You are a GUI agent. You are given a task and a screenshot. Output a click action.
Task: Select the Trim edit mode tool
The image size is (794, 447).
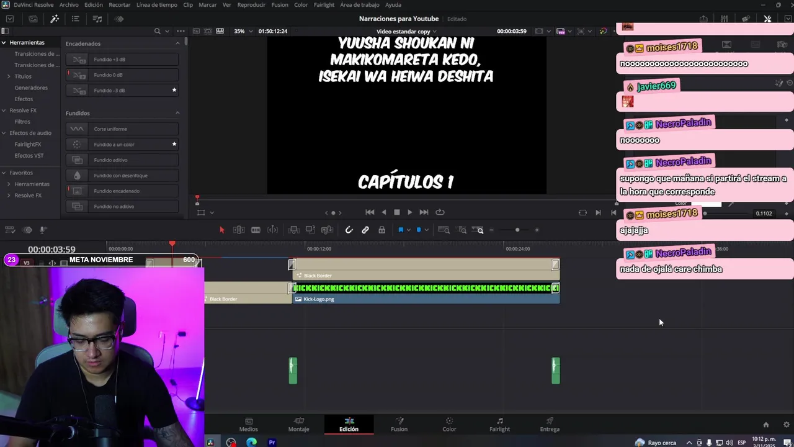point(239,230)
